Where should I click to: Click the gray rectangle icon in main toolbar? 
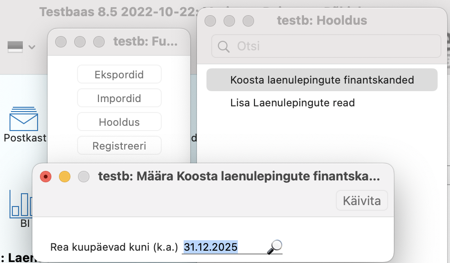tap(15, 47)
